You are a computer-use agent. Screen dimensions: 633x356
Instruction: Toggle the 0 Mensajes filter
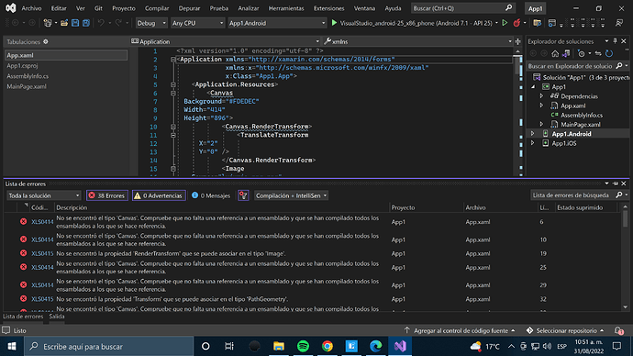click(211, 195)
